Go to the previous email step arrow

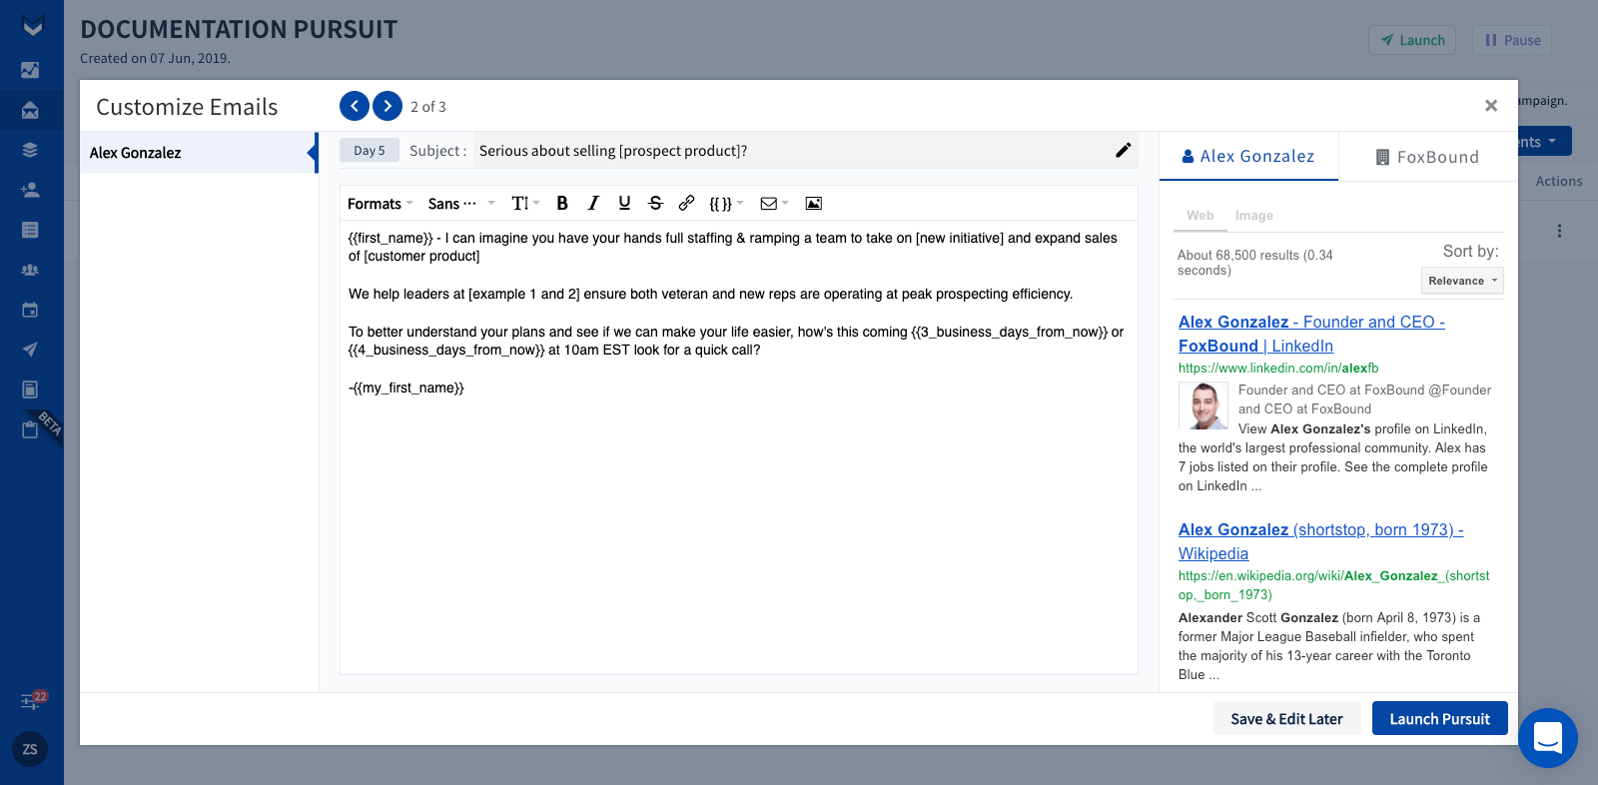click(x=355, y=106)
